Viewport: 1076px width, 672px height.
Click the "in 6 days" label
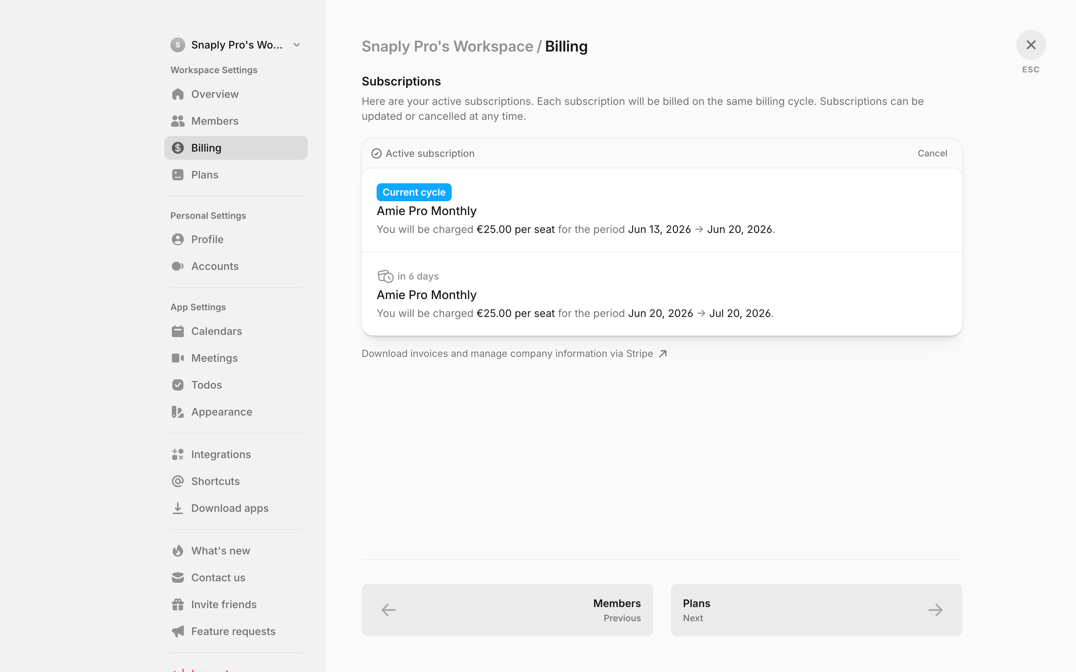pyautogui.click(x=417, y=276)
